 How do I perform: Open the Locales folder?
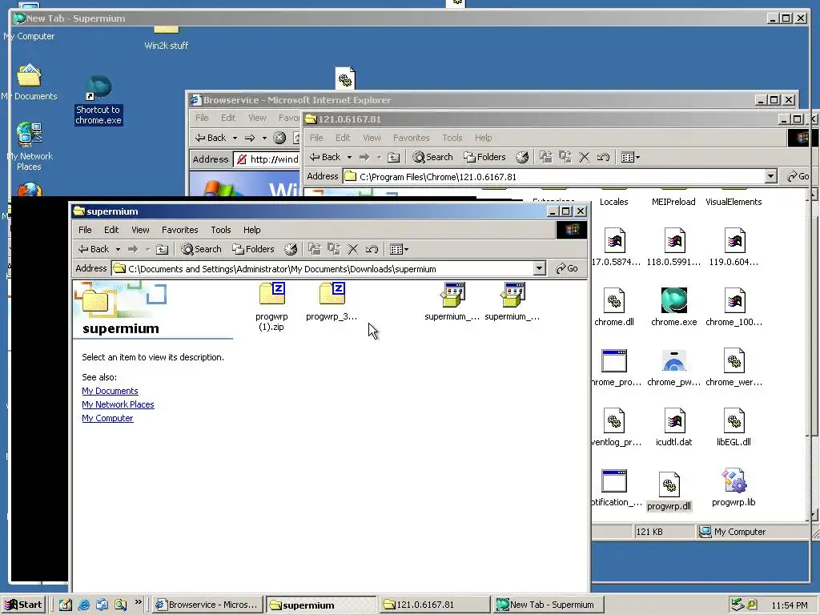click(614, 199)
